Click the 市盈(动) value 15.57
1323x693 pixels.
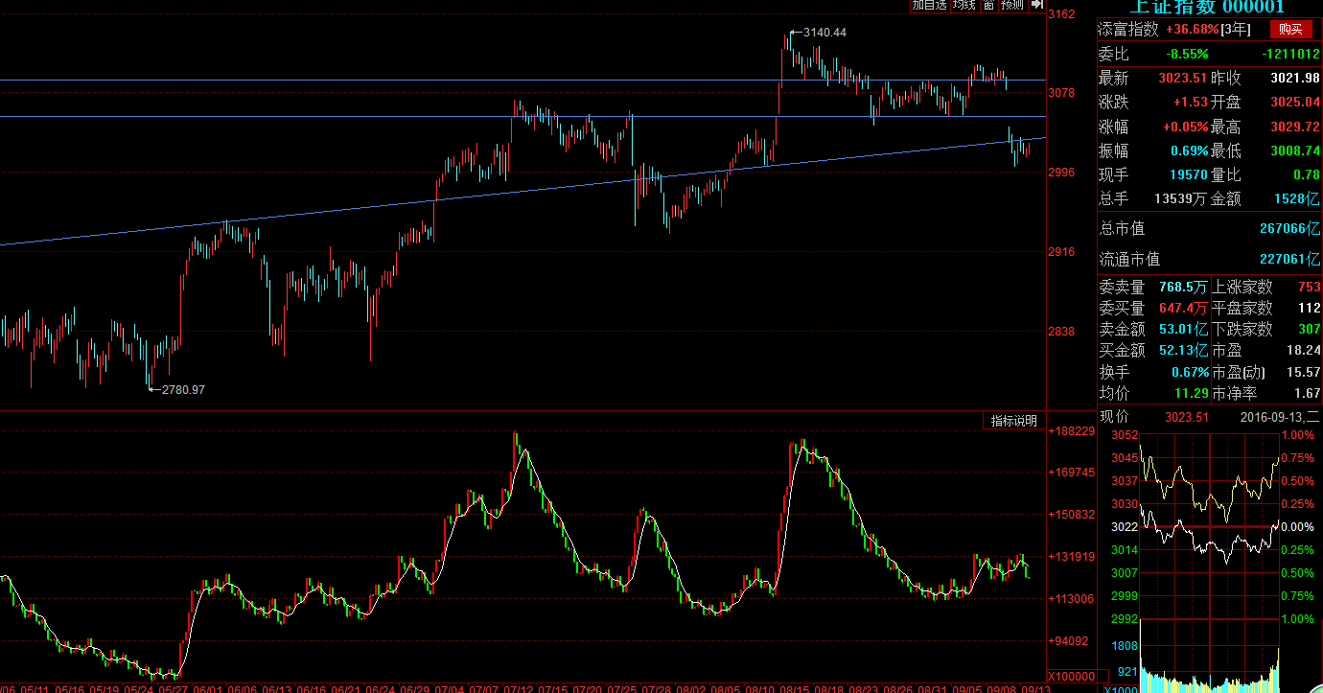[x=1305, y=372]
